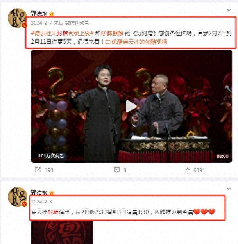Play the 汾河湾 video

tap(131, 107)
